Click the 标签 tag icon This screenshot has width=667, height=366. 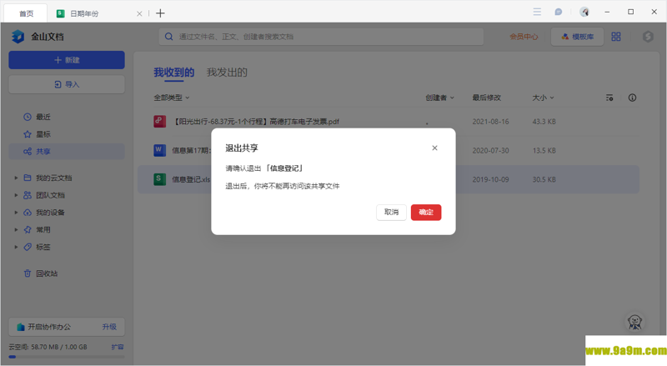pos(28,247)
